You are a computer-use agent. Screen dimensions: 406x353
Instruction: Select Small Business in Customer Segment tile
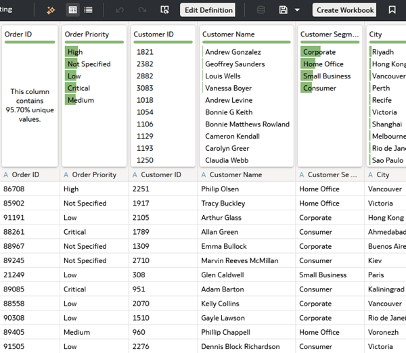(327, 76)
